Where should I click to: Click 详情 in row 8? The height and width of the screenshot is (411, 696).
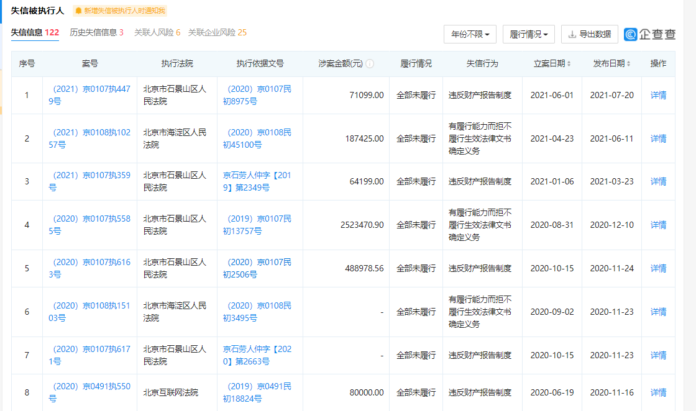point(658,392)
